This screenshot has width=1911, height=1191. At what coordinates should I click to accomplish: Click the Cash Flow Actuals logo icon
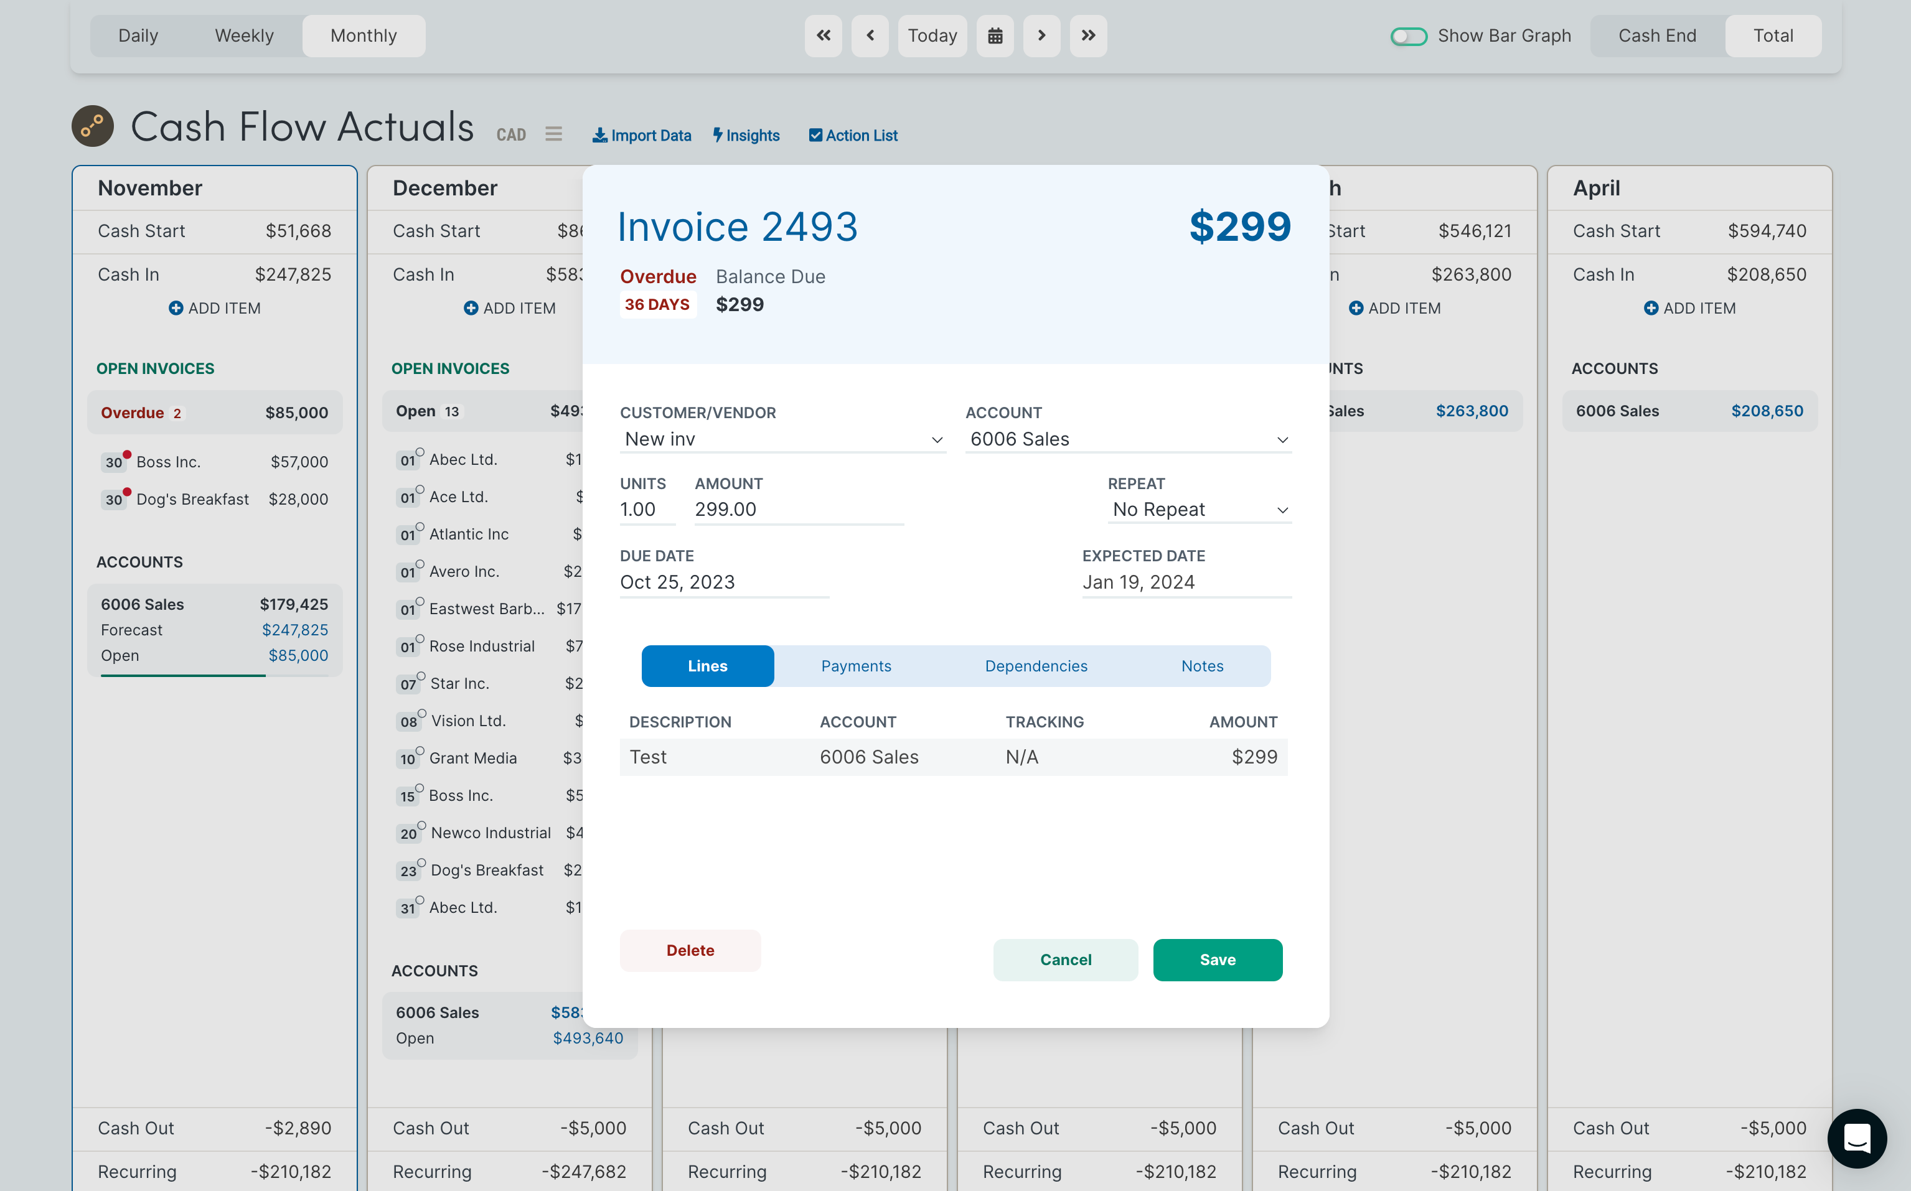click(93, 126)
